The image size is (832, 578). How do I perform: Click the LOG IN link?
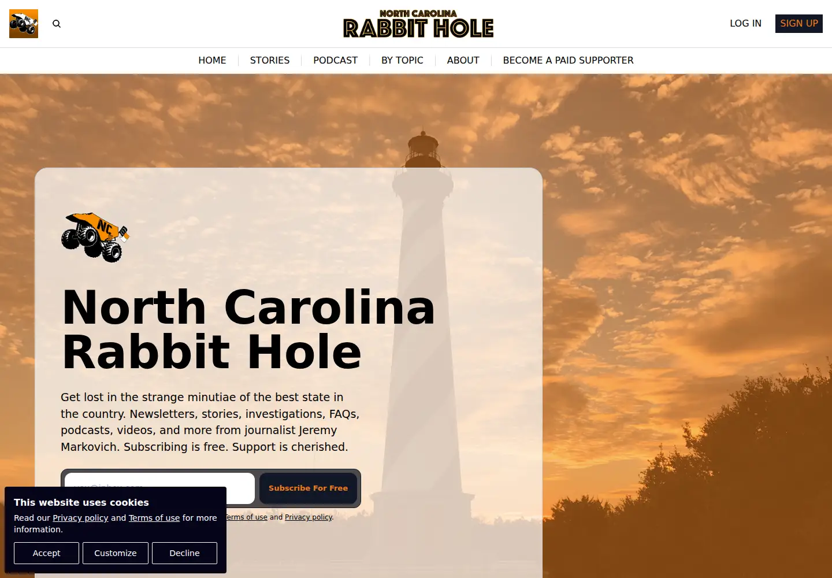[745, 24]
